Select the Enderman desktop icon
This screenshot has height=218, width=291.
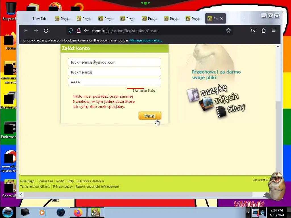[x=9, y=130]
